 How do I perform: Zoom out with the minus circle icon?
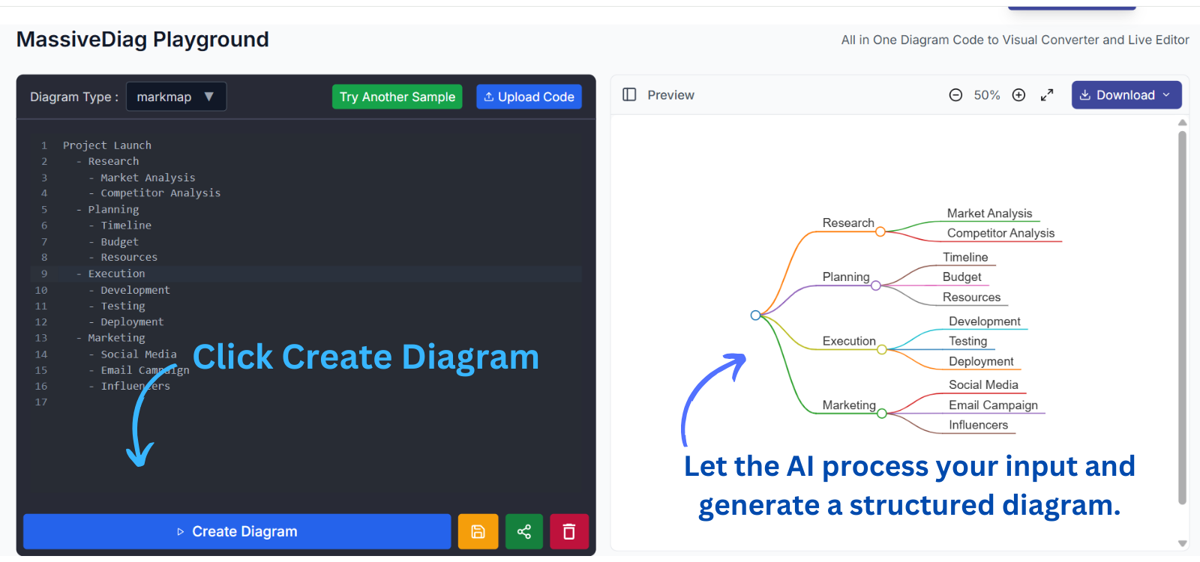pos(955,94)
